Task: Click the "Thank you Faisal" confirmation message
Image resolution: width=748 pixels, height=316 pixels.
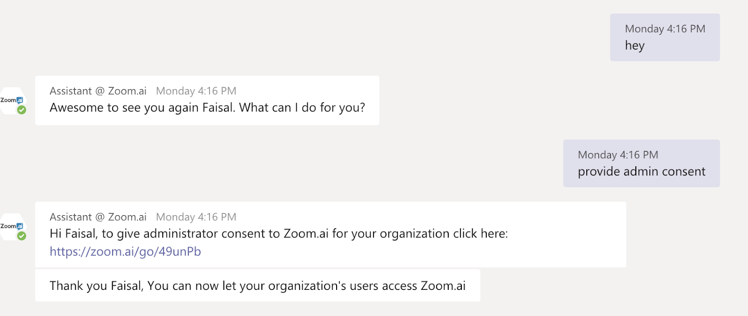Action: point(258,285)
